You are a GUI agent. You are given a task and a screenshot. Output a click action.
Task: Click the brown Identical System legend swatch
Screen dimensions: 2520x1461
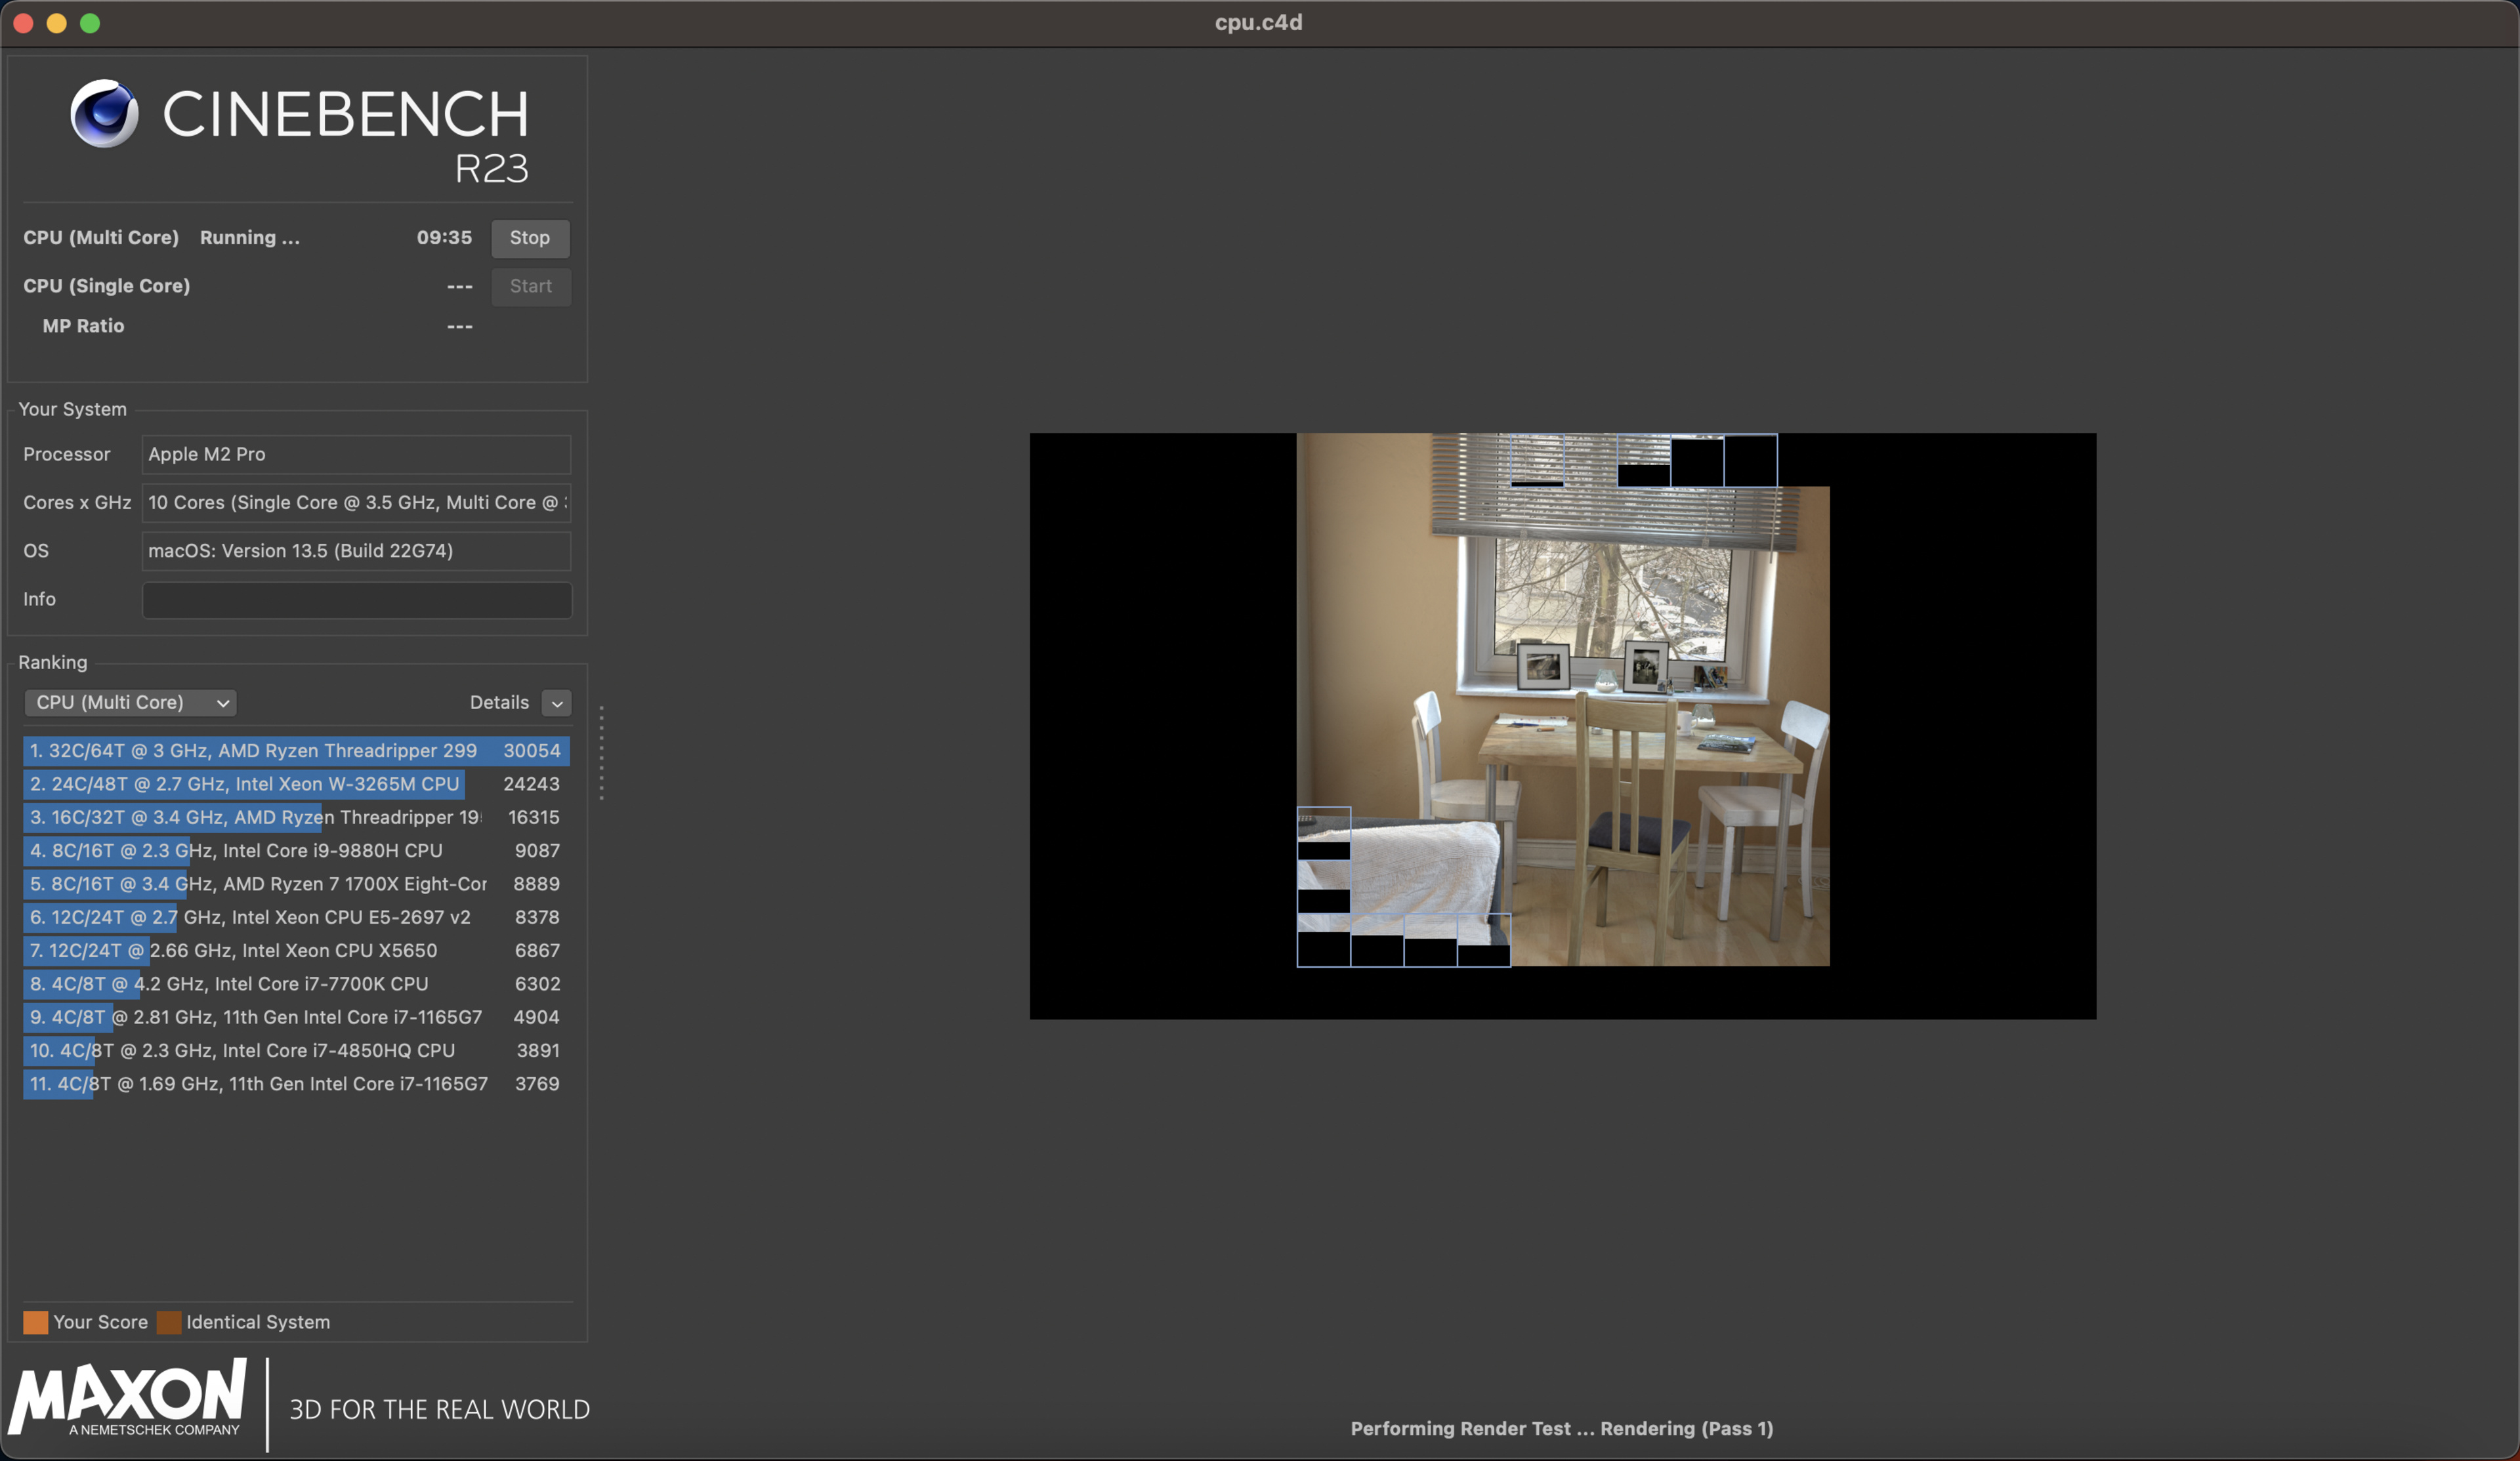tap(169, 1322)
